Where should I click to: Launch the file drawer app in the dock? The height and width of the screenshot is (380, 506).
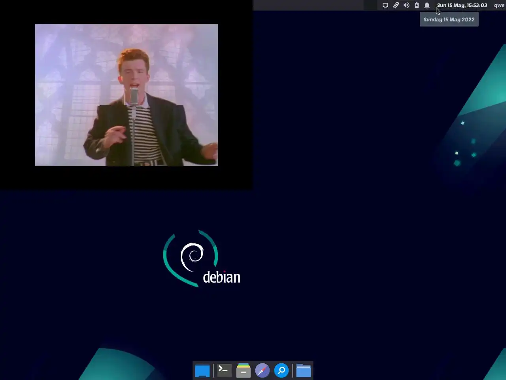(x=244, y=370)
